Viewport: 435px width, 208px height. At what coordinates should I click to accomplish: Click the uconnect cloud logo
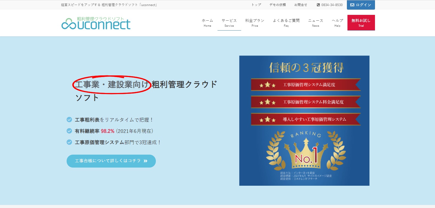pos(96,23)
